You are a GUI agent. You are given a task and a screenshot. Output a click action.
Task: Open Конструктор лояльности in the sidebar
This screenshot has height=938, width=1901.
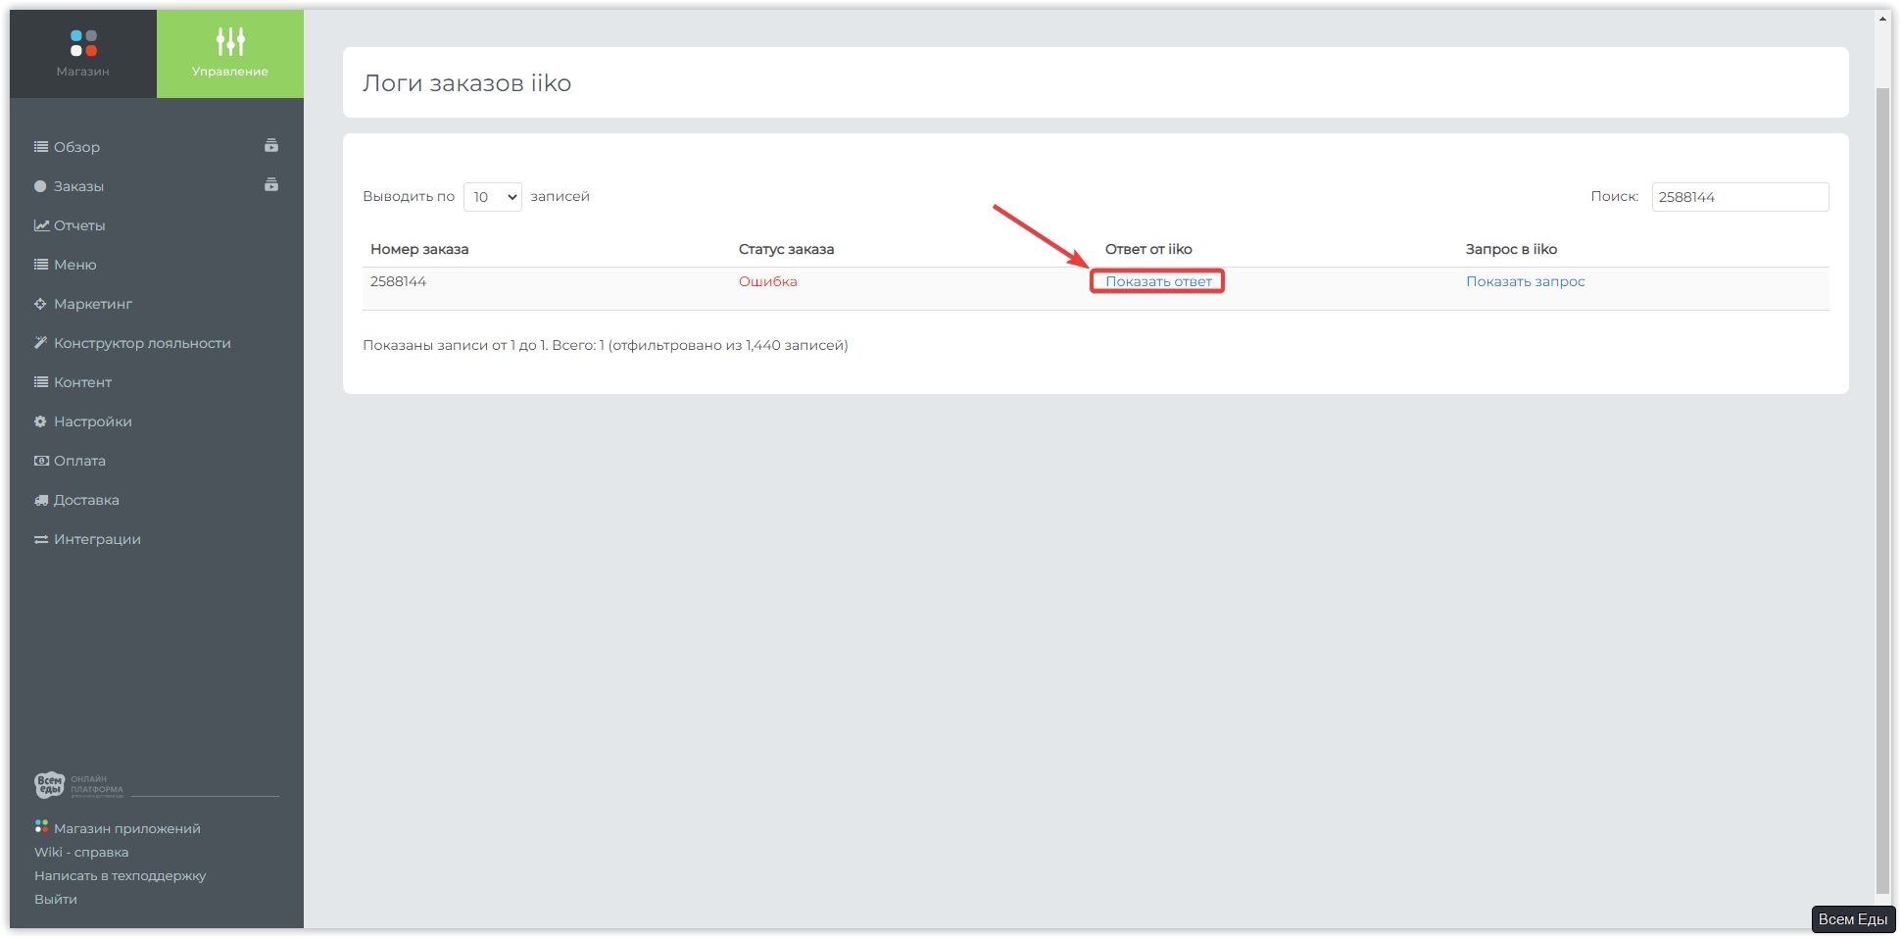(142, 343)
